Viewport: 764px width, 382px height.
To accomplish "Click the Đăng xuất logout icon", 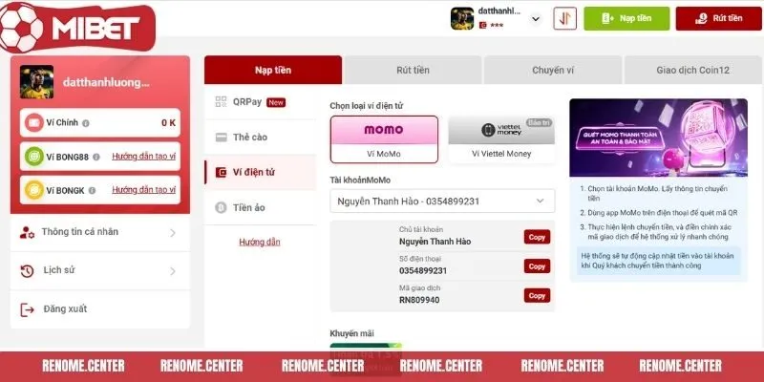I will [x=27, y=309].
